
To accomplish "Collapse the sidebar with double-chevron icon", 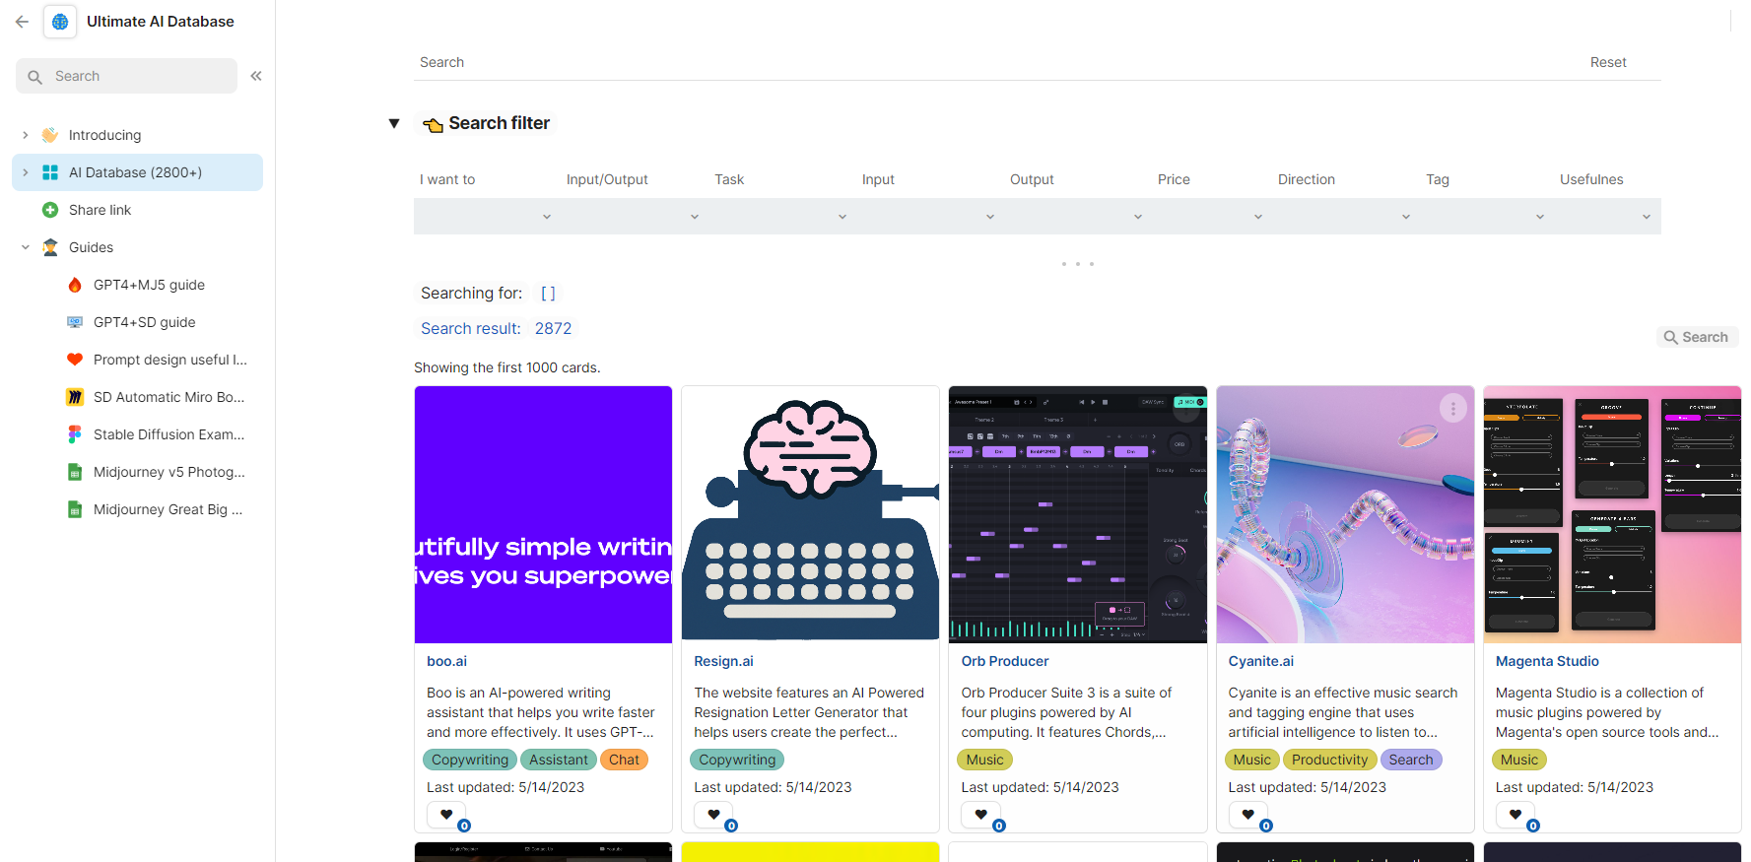I will (256, 76).
